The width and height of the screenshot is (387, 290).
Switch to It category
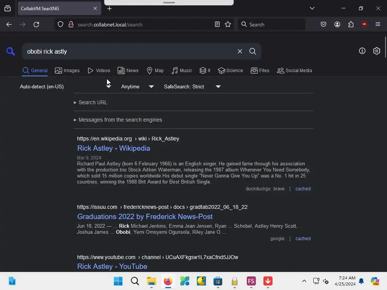pyautogui.click(x=205, y=71)
